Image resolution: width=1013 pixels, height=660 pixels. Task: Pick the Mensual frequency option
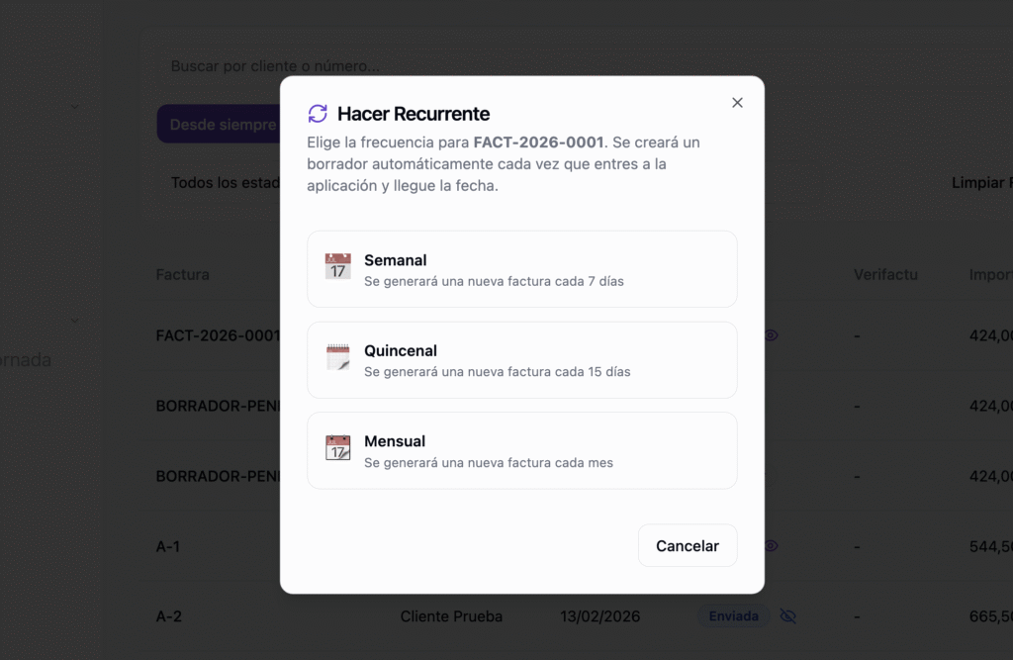[x=522, y=450]
